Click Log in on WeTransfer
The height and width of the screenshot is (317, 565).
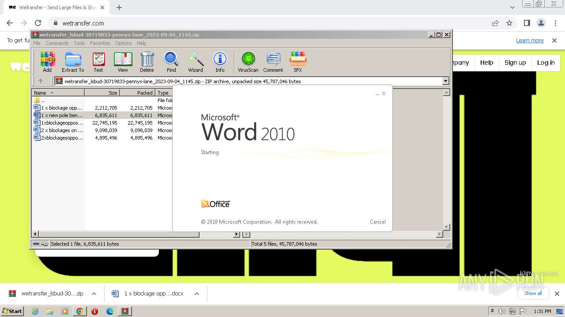tap(546, 63)
